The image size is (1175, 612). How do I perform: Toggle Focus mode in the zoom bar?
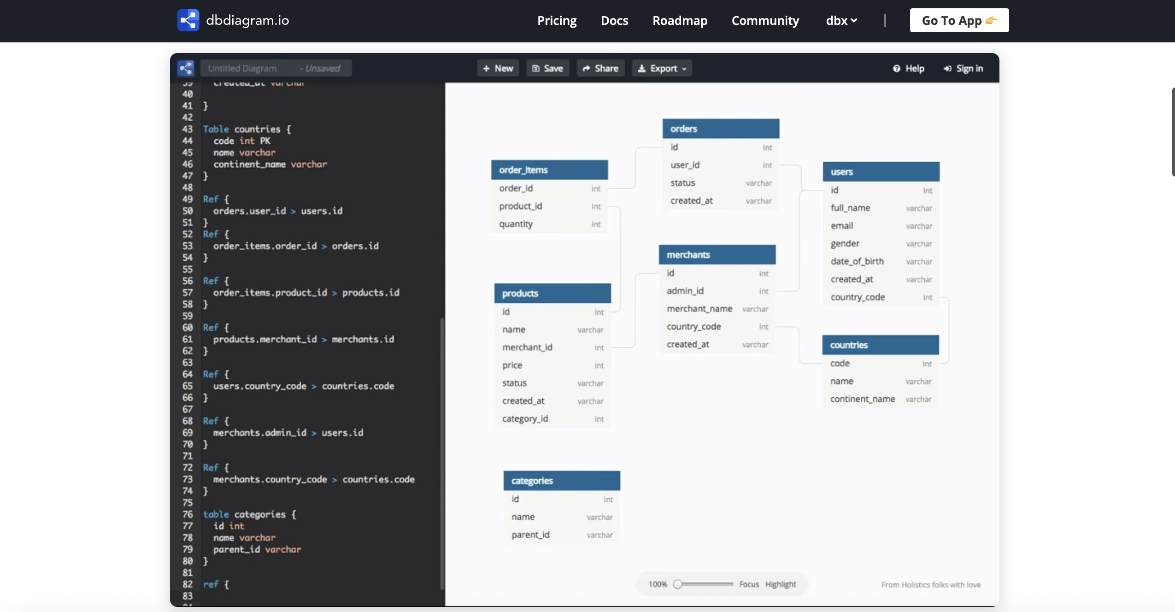(749, 584)
